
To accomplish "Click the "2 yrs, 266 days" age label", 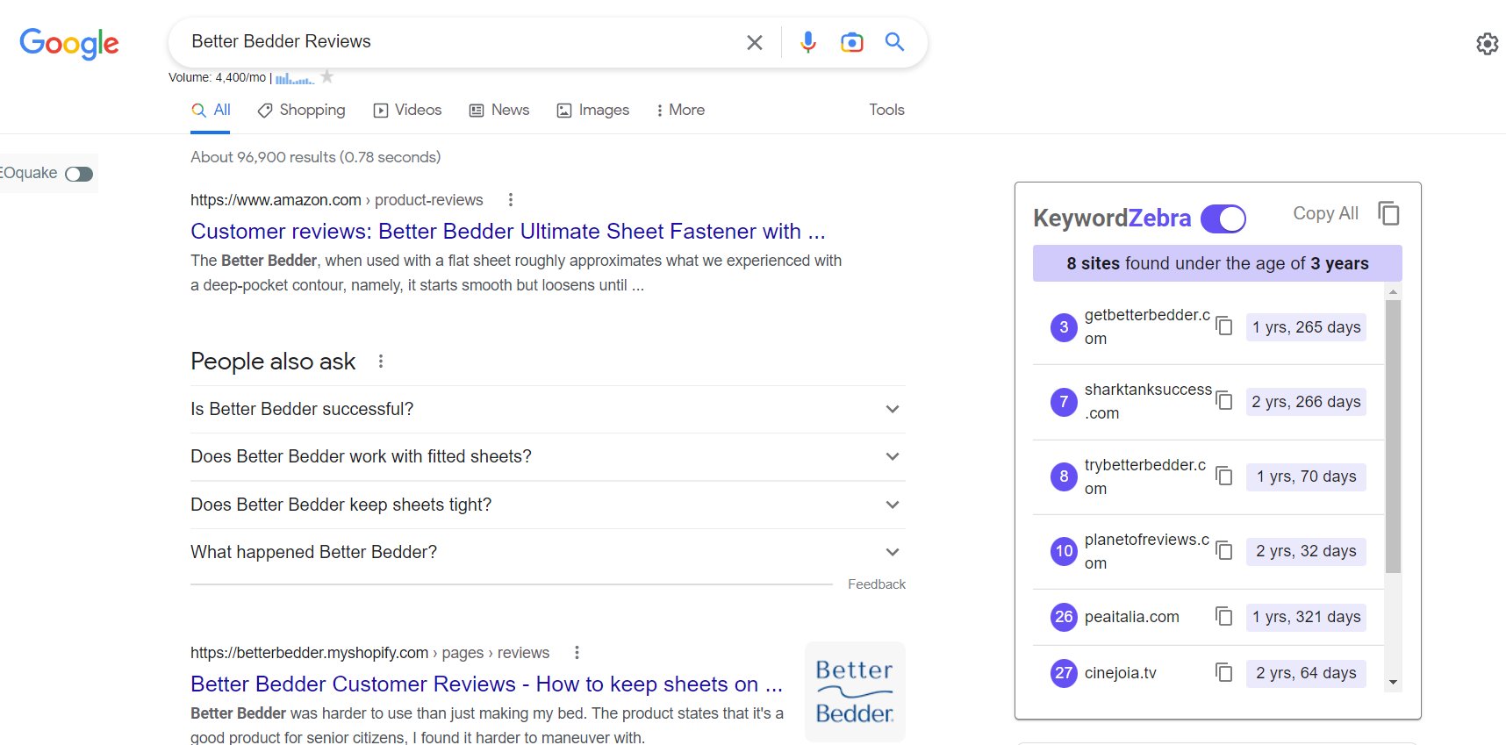I will (1306, 402).
